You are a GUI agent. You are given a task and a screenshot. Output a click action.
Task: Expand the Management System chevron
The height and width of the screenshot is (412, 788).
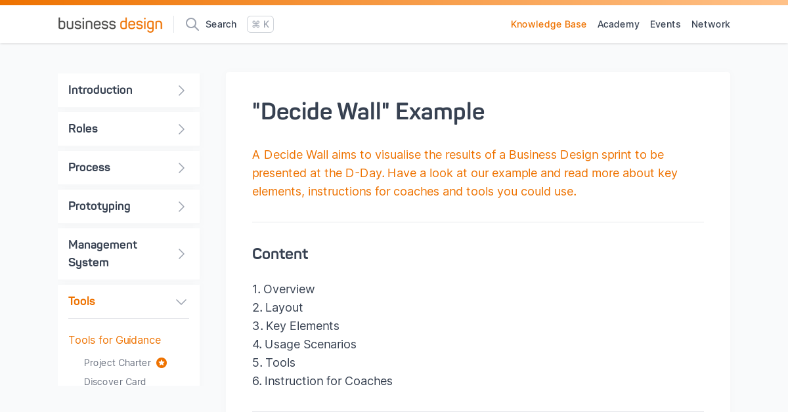[182, 254]
